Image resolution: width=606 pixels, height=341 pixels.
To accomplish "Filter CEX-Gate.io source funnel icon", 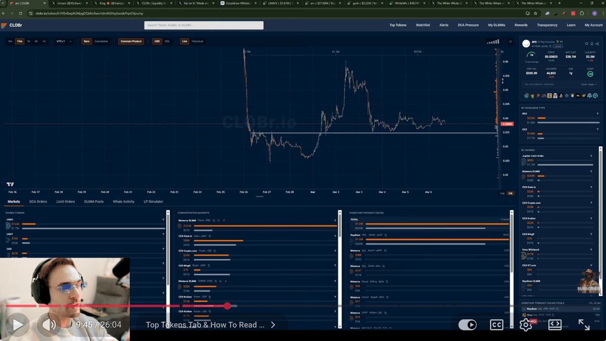I will coord(591,187).
